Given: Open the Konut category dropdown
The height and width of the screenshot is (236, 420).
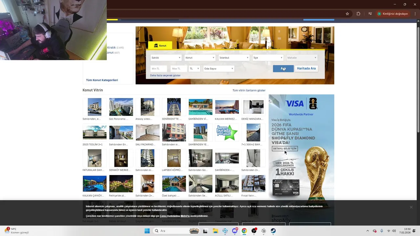Looking at the screenshot, I should (199, 58).
